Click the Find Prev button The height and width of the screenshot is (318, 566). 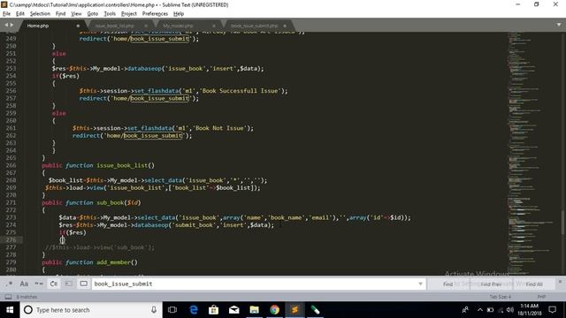[491, 284]
